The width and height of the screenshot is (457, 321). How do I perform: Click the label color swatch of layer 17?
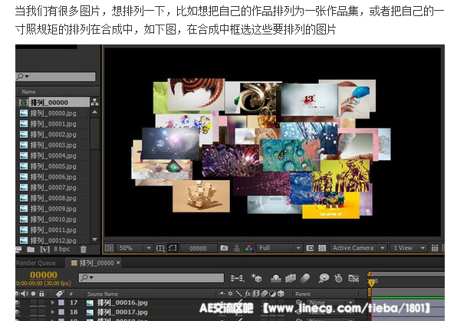pos(61,303)
